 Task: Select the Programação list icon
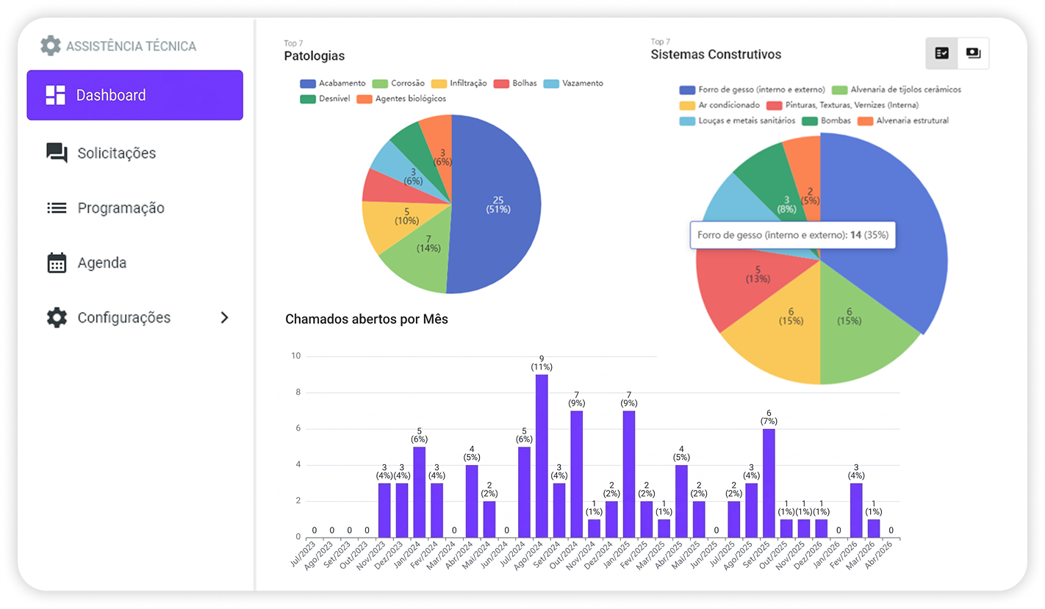54,207
